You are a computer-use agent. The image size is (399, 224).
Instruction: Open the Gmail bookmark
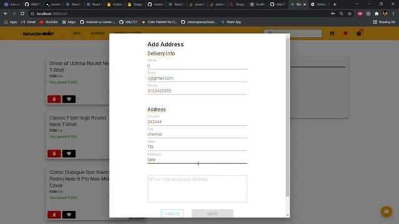click(28, 22)
